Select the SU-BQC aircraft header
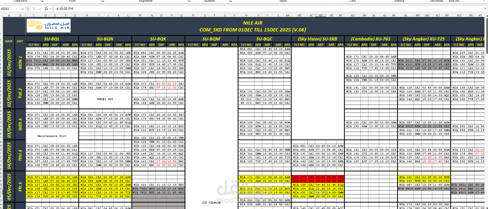The height and width of the screenshot is (209, 488). point(264,39)
